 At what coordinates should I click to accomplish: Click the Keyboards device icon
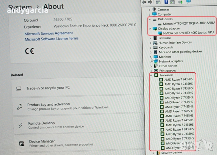[x=155, y=48]
